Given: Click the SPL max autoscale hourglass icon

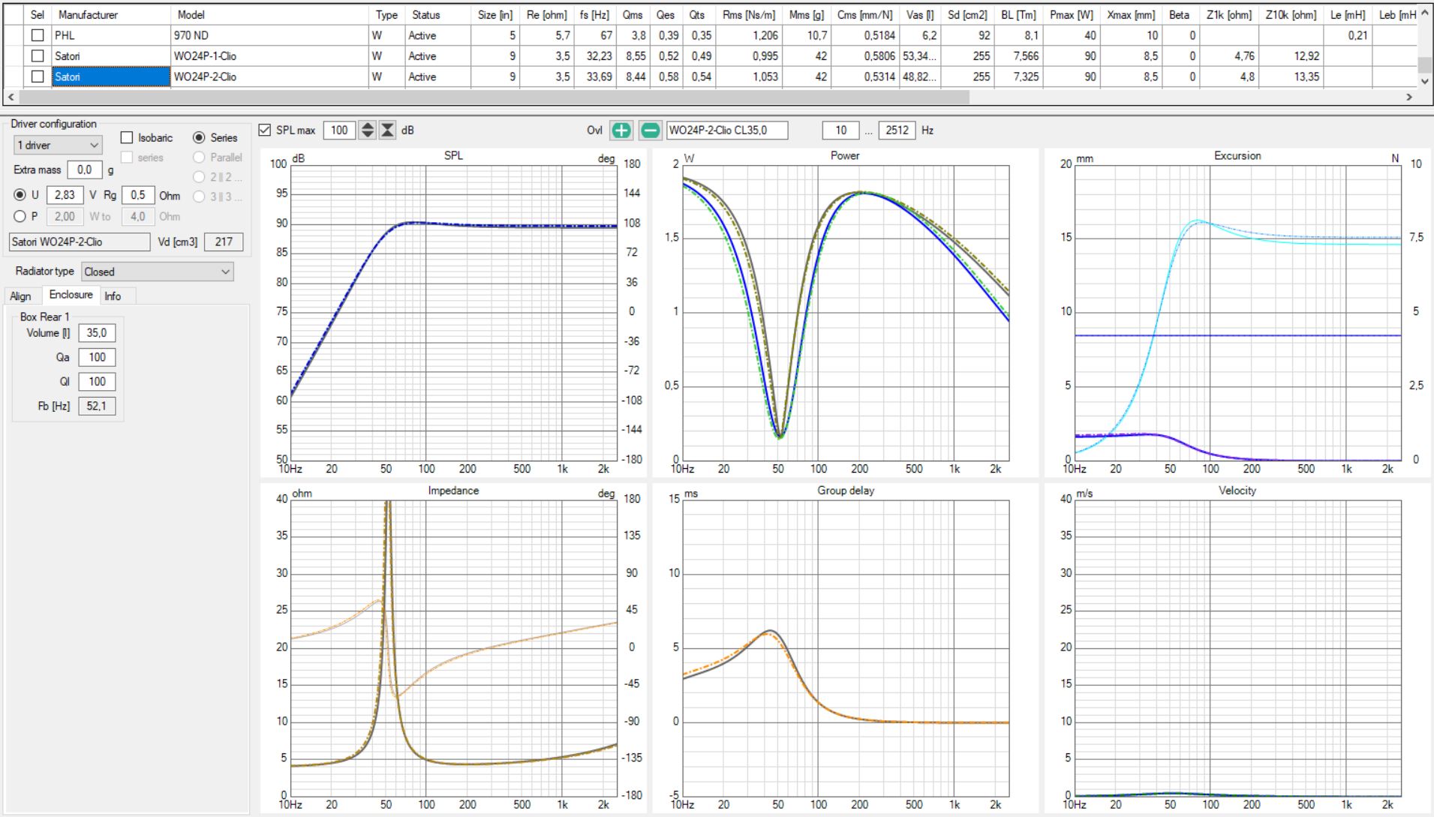Looking at the screenshot, I should 387,131.
